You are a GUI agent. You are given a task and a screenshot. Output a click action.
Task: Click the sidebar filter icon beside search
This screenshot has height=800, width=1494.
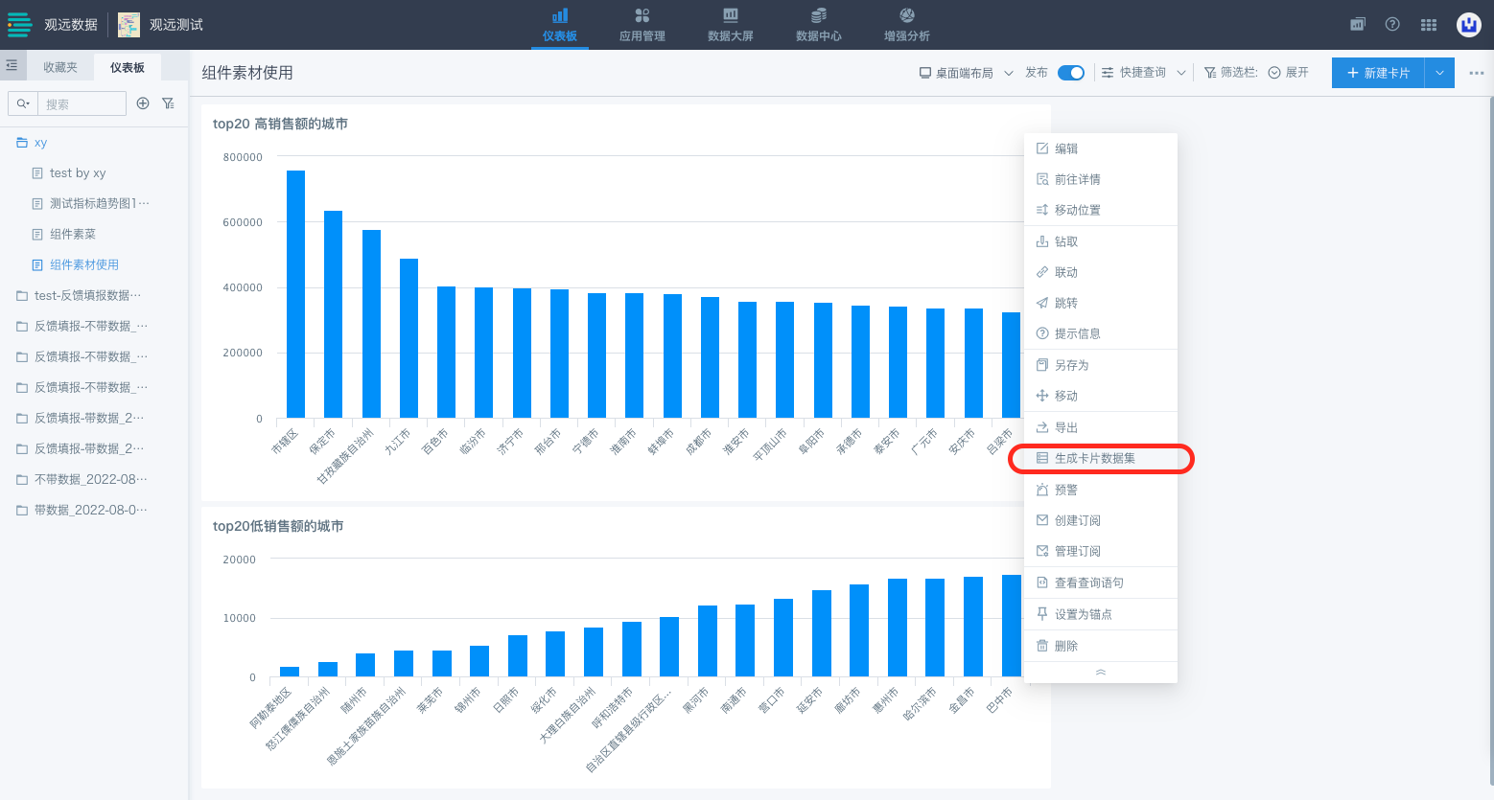tap(168, 103)
